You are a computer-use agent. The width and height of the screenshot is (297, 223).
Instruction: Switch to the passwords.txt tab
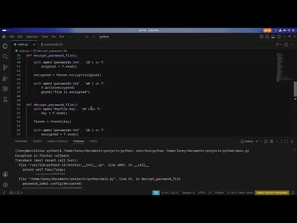pyautogui.click(x=53, y=45)
